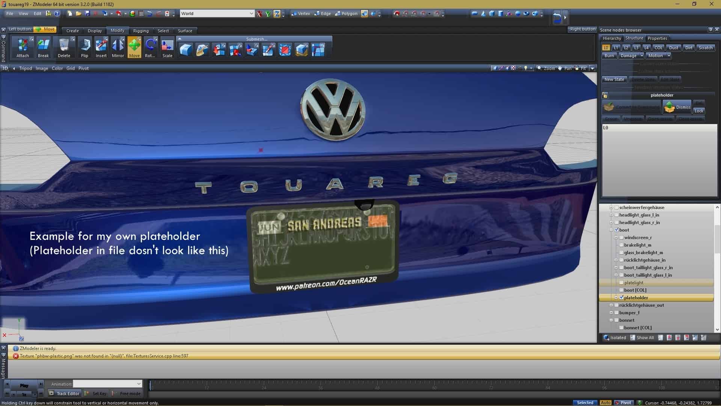Click the new document icon
This screenshot has height=406, width=721.
[x=70, y=14]
